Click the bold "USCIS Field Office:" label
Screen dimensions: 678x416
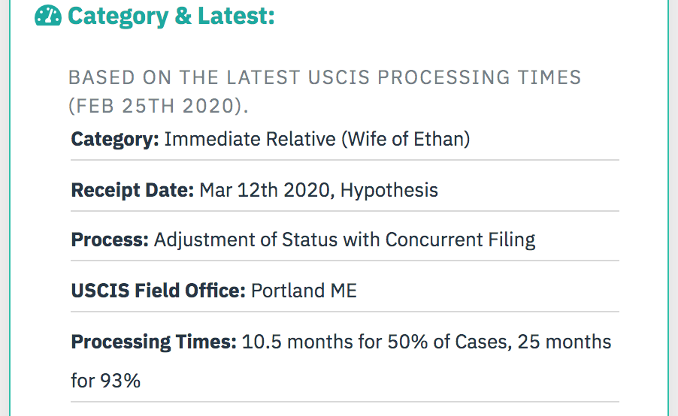158,291
